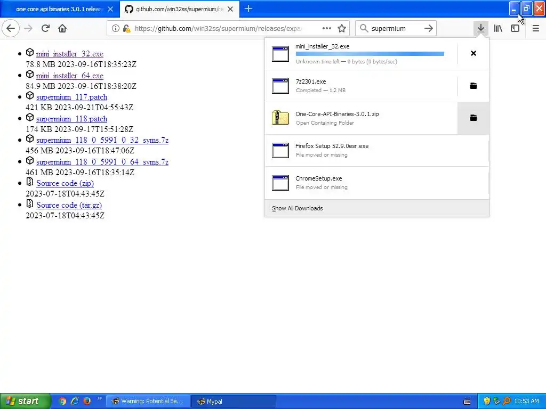Download mini_installer_64.exe link
Screen dimensions: 546x409
[x=70, y=76]
